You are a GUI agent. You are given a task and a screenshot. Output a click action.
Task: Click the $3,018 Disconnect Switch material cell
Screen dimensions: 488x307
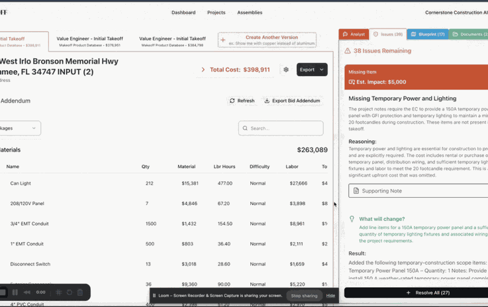189,265
